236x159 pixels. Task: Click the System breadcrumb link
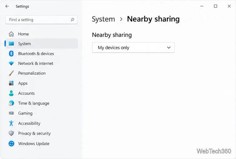coord(103,19)
